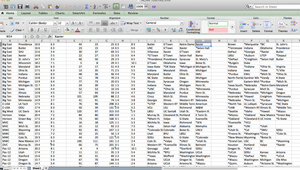
Task: Toggle Align Top vertical alignment
Action: point(91,23)
